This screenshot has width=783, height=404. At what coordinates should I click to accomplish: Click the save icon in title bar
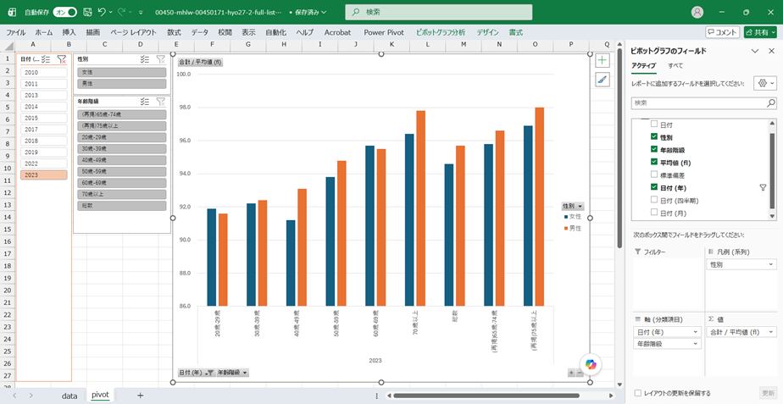tap(87, 12)
